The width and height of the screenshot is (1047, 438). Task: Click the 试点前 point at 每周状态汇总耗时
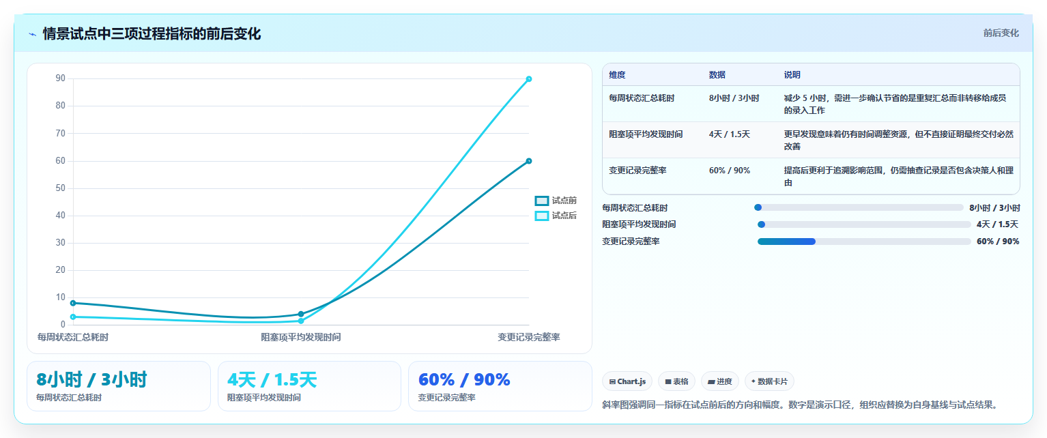pyautogui.click(x=73, y=303)
